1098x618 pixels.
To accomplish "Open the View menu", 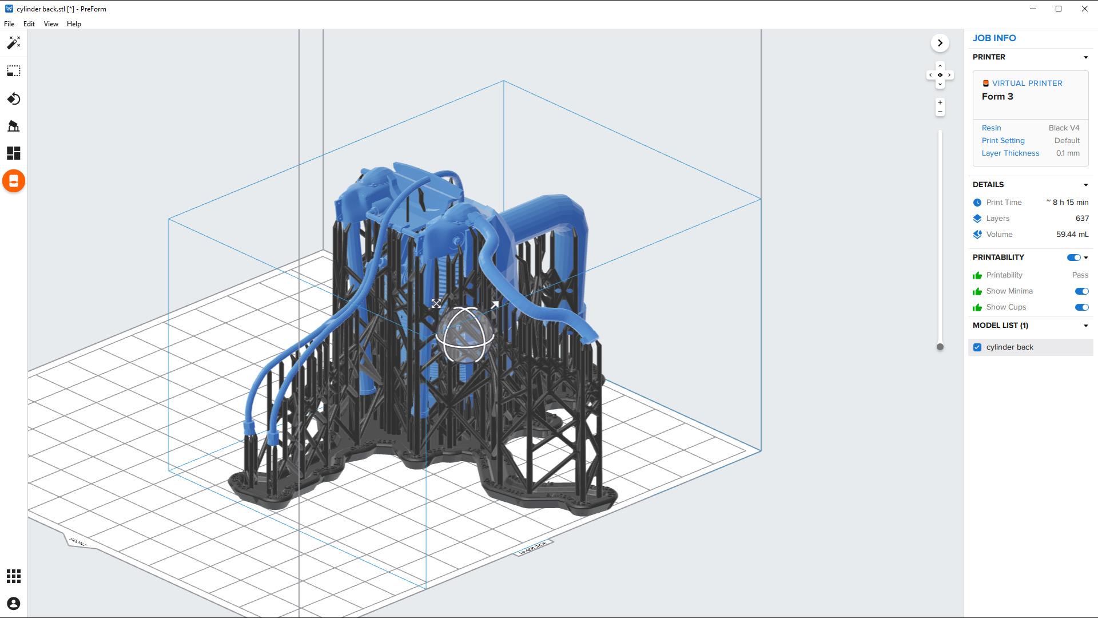I will [51, 24].
